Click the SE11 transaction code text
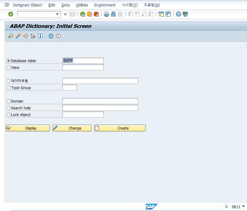Image resolution: width=247 pixels, height=211 pixels. [x=236, y=207]
